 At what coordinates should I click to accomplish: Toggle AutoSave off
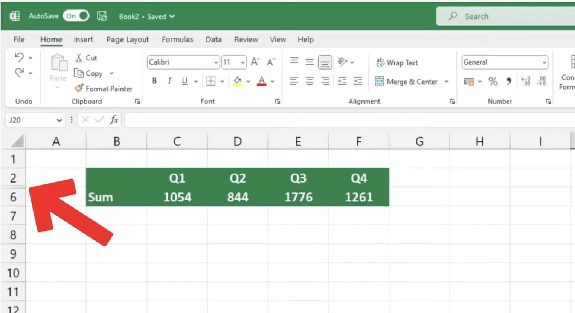coord(76,16)
